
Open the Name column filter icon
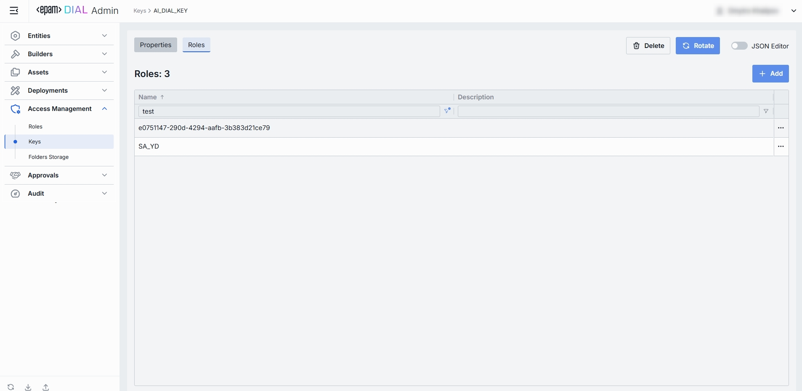point(447,111)
